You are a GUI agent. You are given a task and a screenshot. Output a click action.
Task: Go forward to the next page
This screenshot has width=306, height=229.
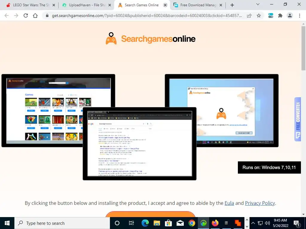point(16,16)
